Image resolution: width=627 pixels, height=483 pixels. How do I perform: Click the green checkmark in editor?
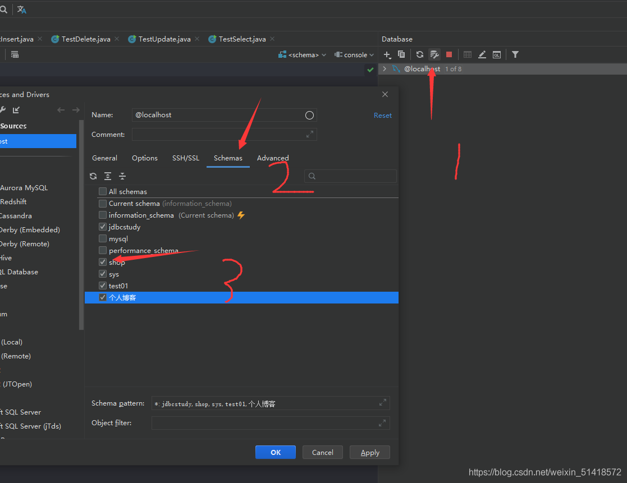(370, 70)
